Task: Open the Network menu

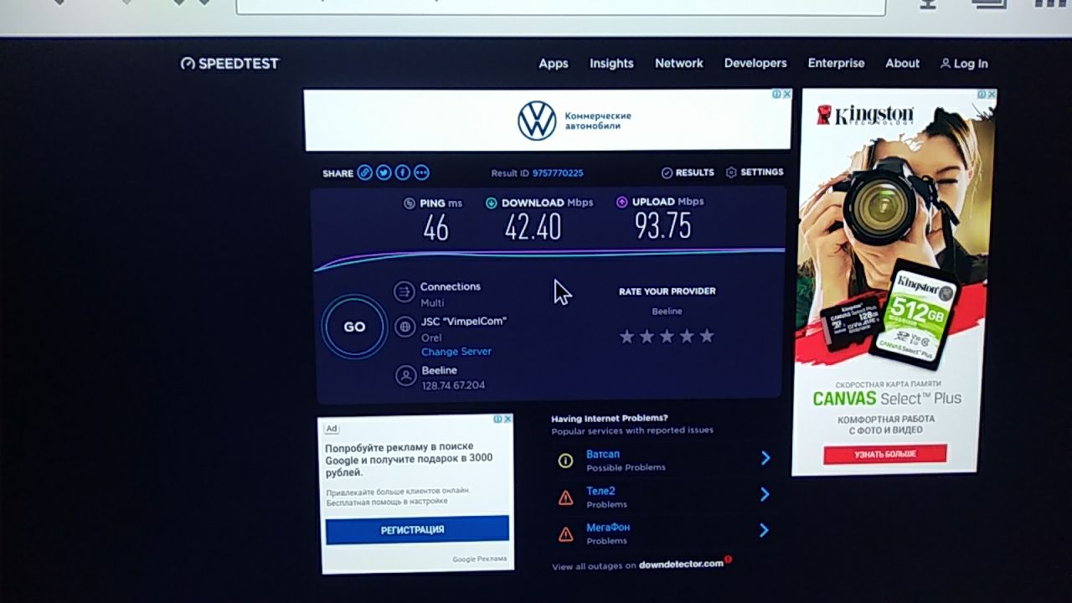Action: [679, 64]
